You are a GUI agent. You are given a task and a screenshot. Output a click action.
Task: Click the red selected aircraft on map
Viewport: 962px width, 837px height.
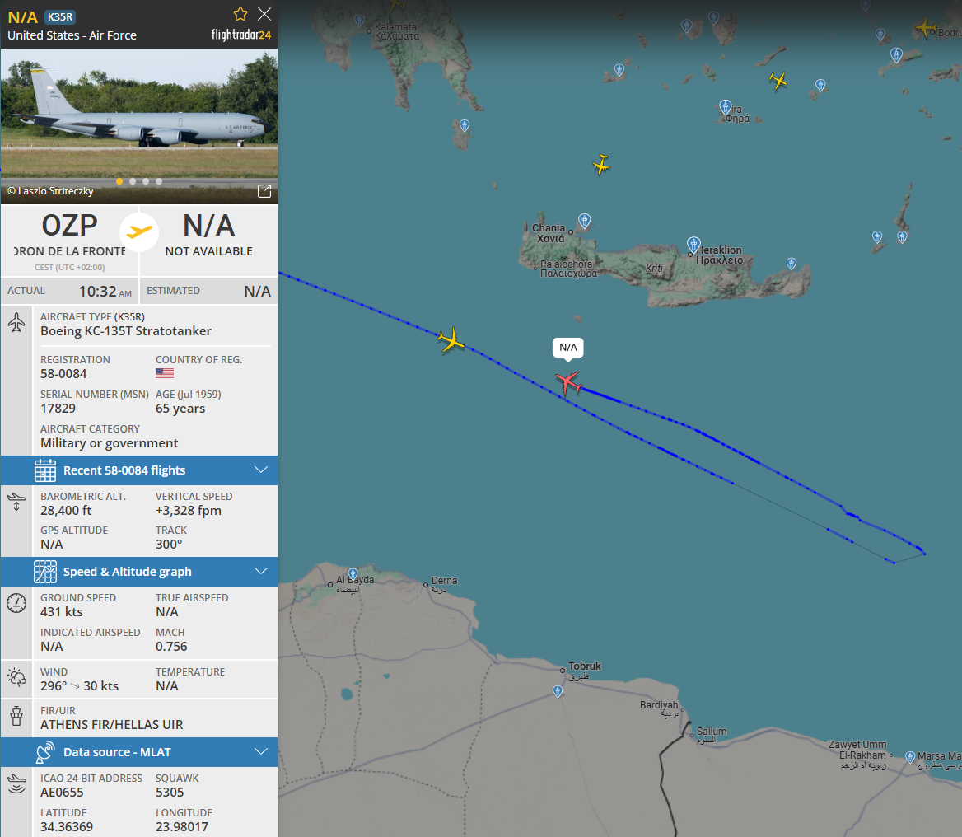569,382
